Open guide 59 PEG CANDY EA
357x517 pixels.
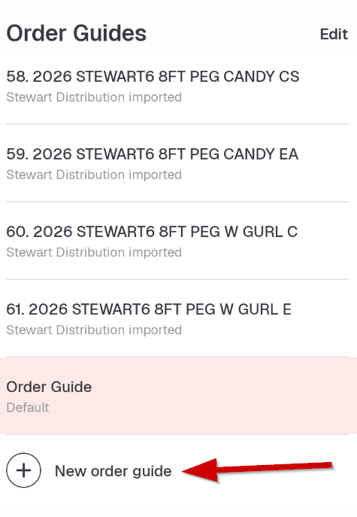click(x=177, y=163)
